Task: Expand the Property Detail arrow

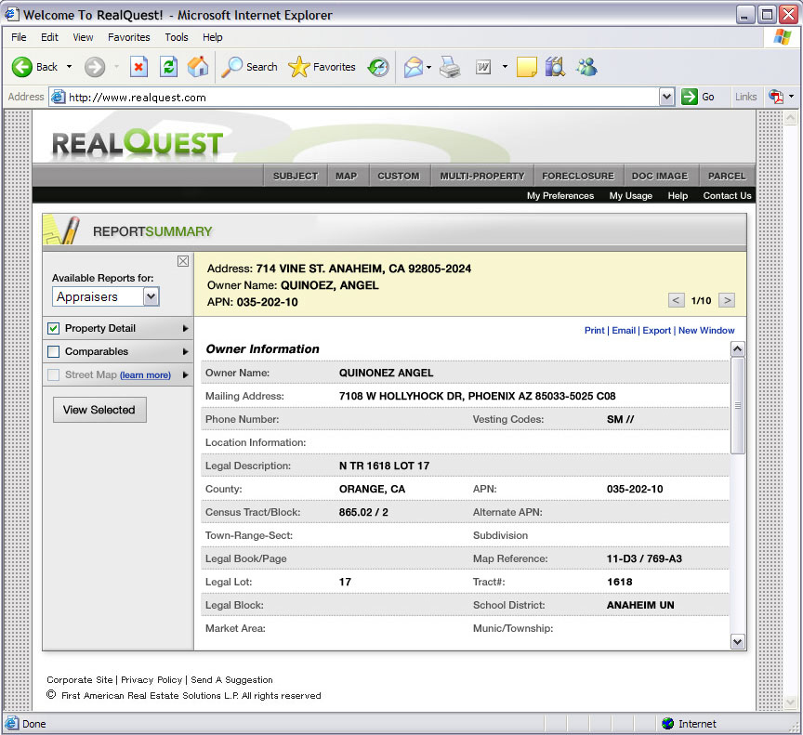Action: point(185,328)
